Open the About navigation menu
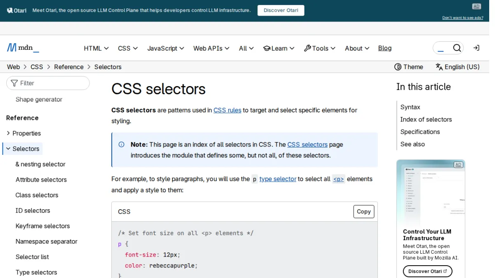The width and height of the screenshot is (495, 278). 357,48
